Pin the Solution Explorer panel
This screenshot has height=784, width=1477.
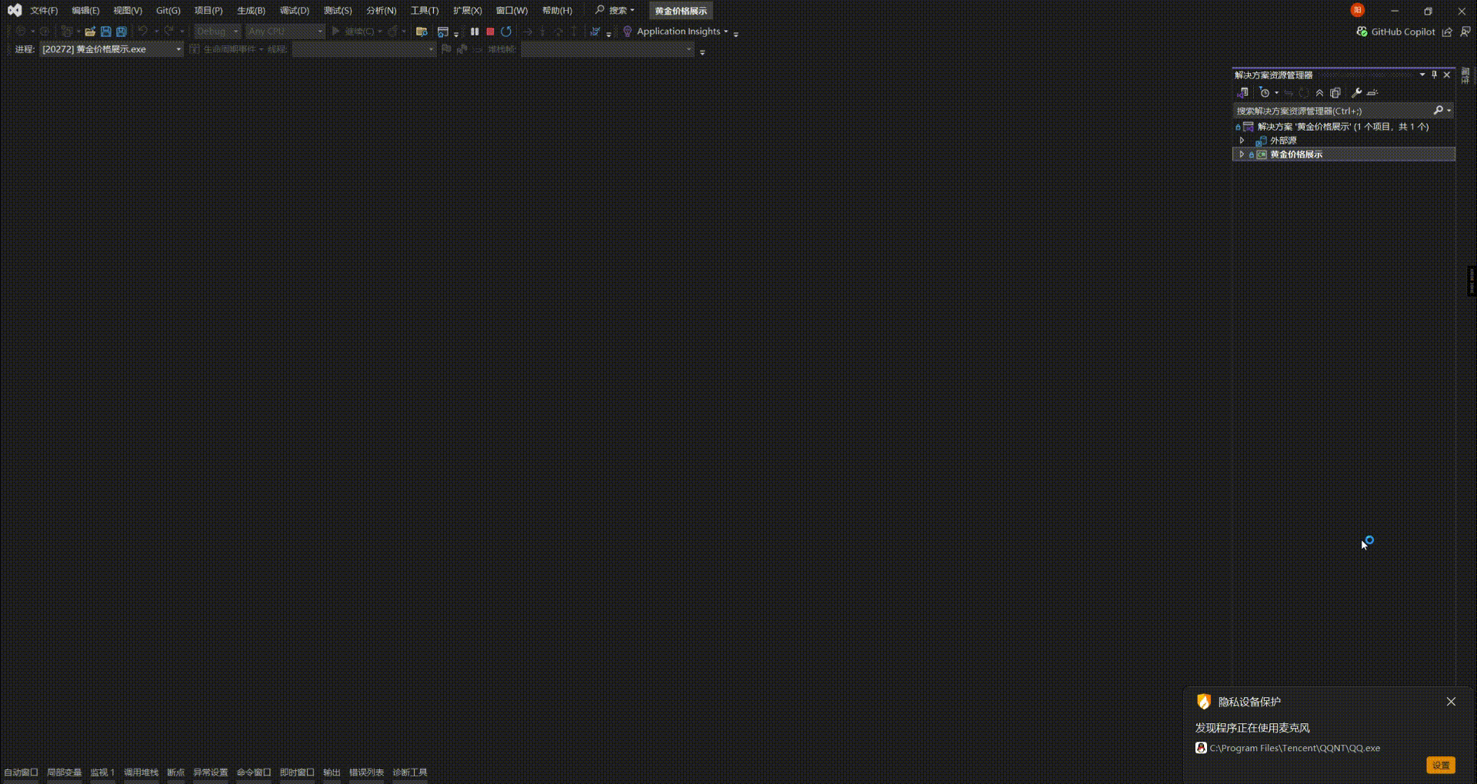1434,75
